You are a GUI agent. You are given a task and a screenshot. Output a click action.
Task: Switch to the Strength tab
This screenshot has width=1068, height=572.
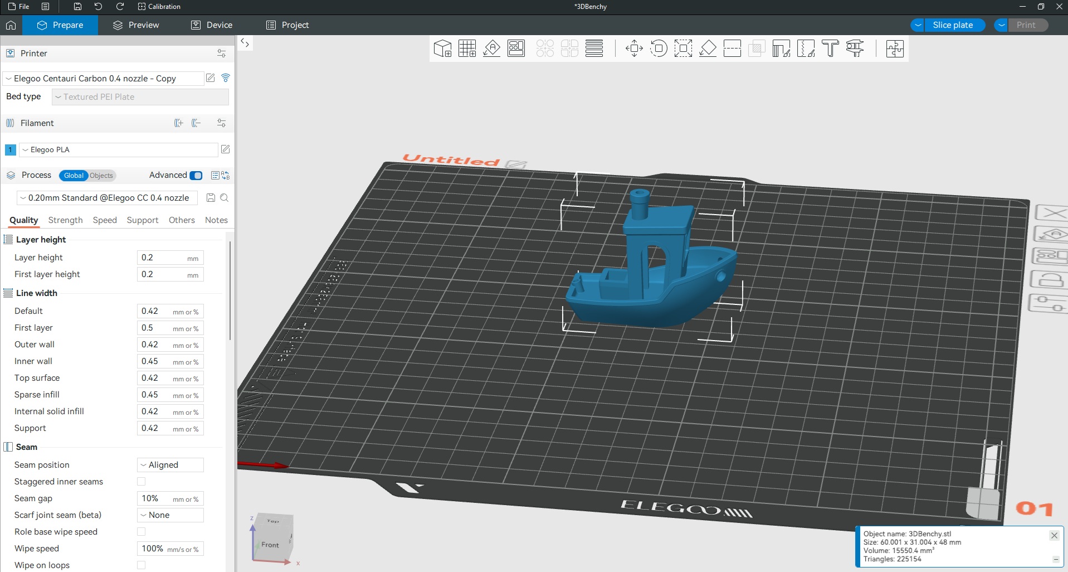tap(65, 220)
